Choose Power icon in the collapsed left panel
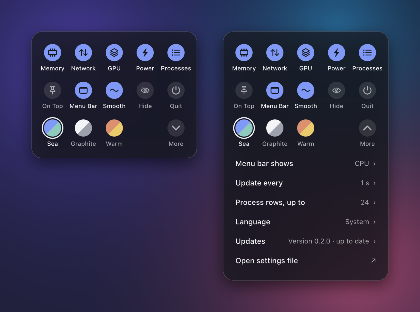 (x=145, y=53)
